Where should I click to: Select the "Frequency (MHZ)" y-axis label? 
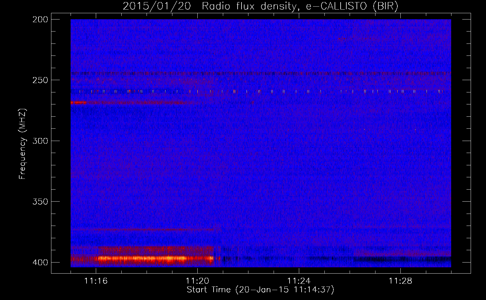(x=23, y=144)
